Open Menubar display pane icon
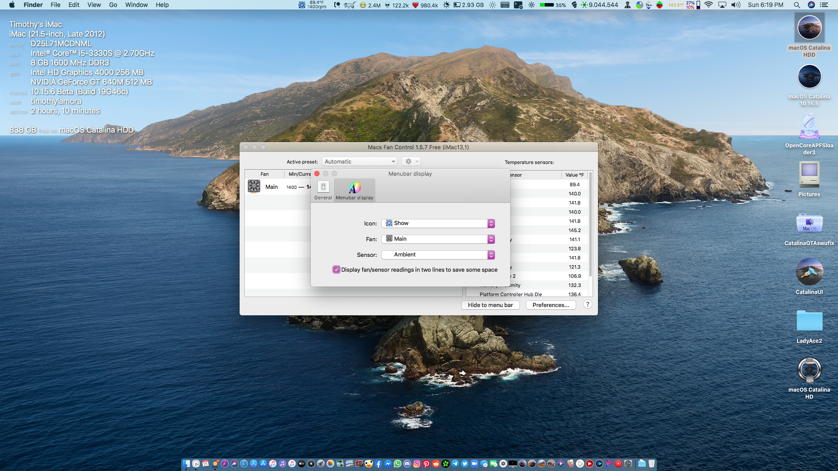Screen dimensions: 838x471 tap(354, 190)
